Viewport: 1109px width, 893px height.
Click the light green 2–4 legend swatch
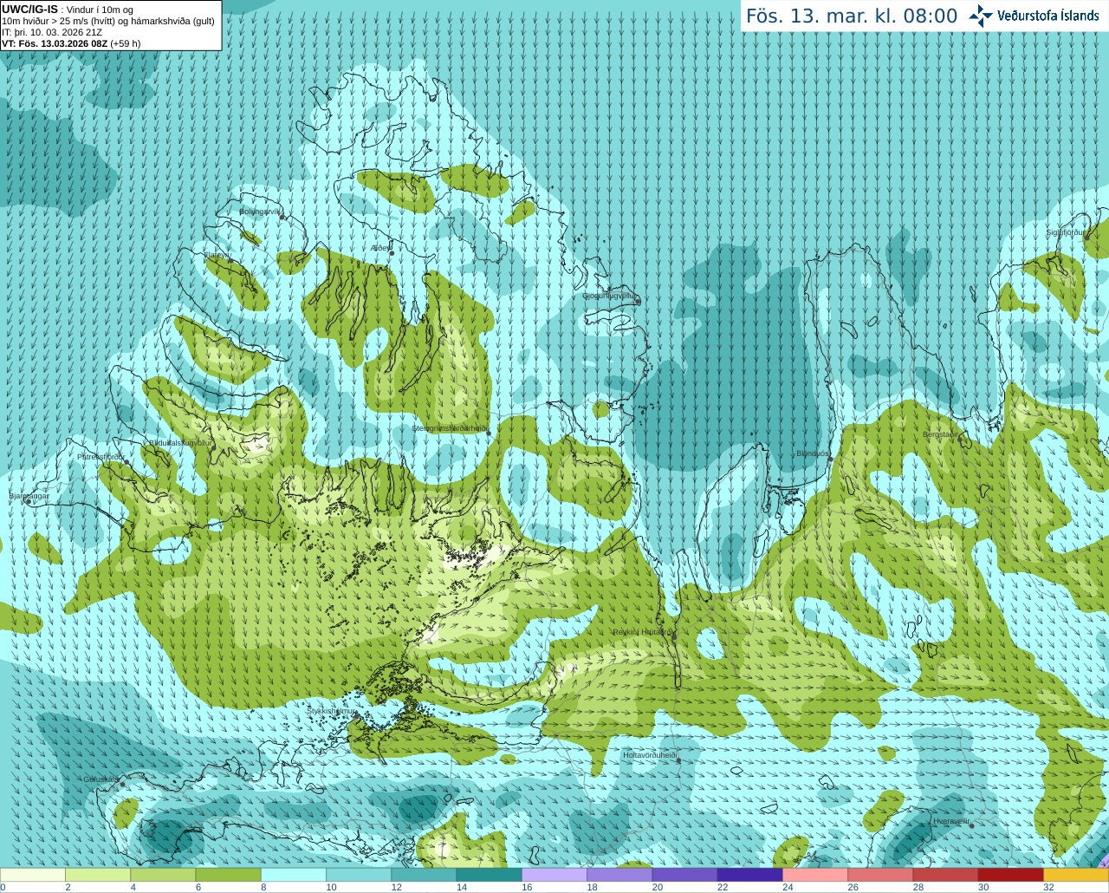pyautogui.click(x=98, y=875)
